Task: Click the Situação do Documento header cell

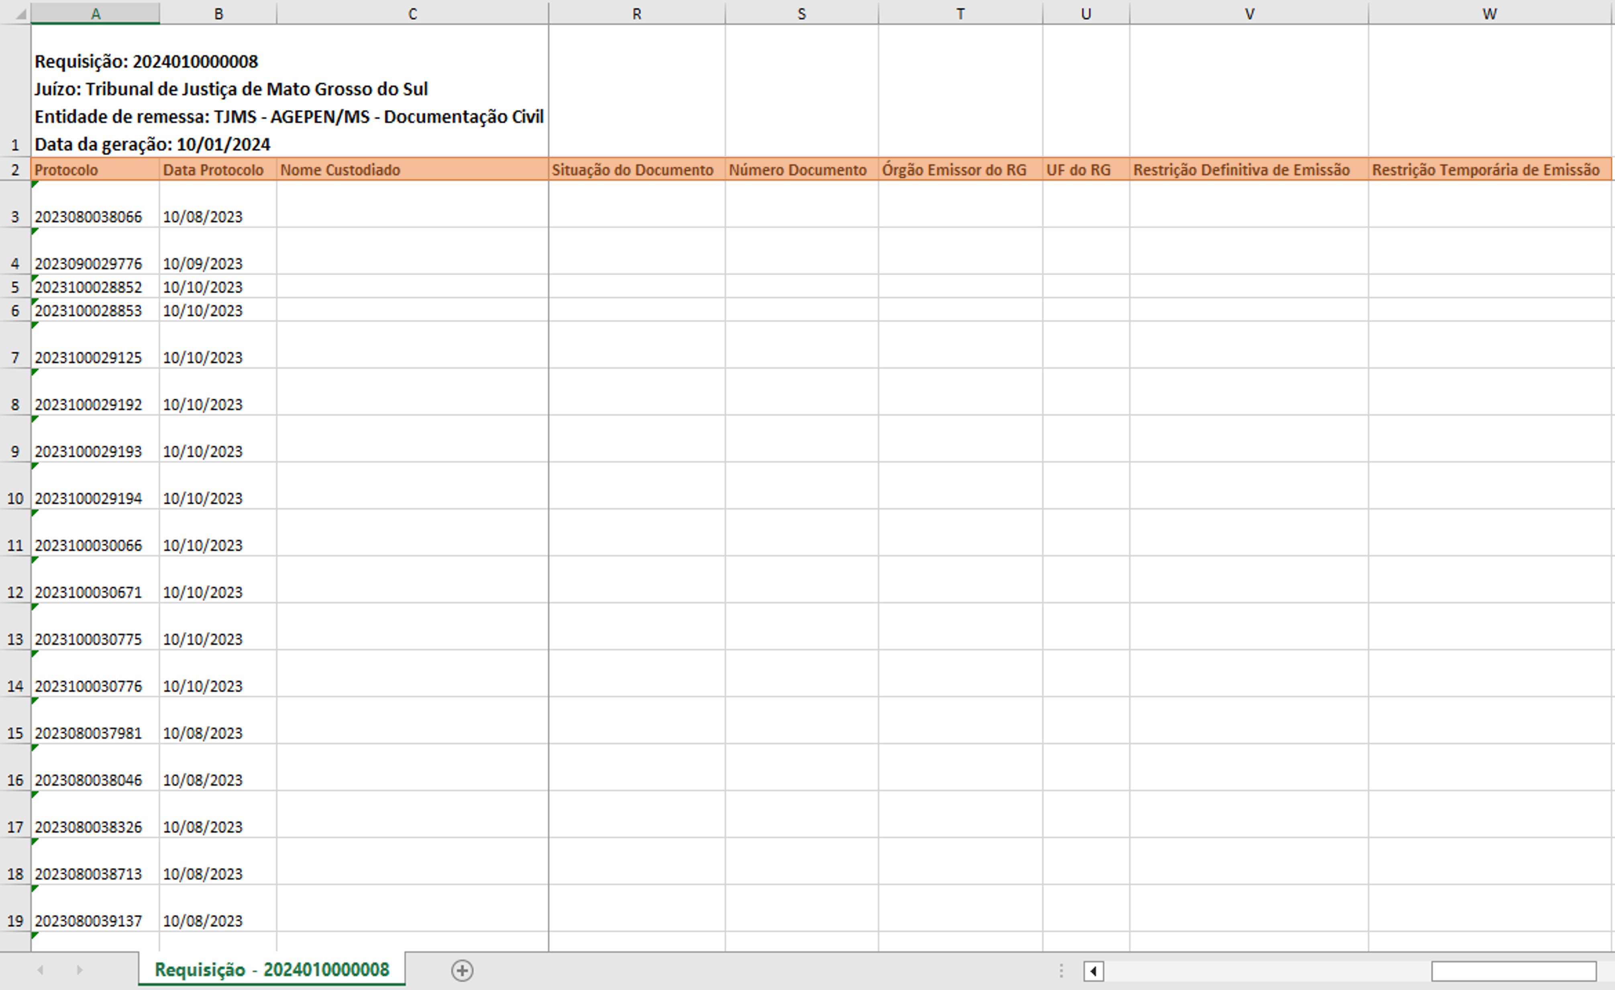Action: tap(636, 169)
